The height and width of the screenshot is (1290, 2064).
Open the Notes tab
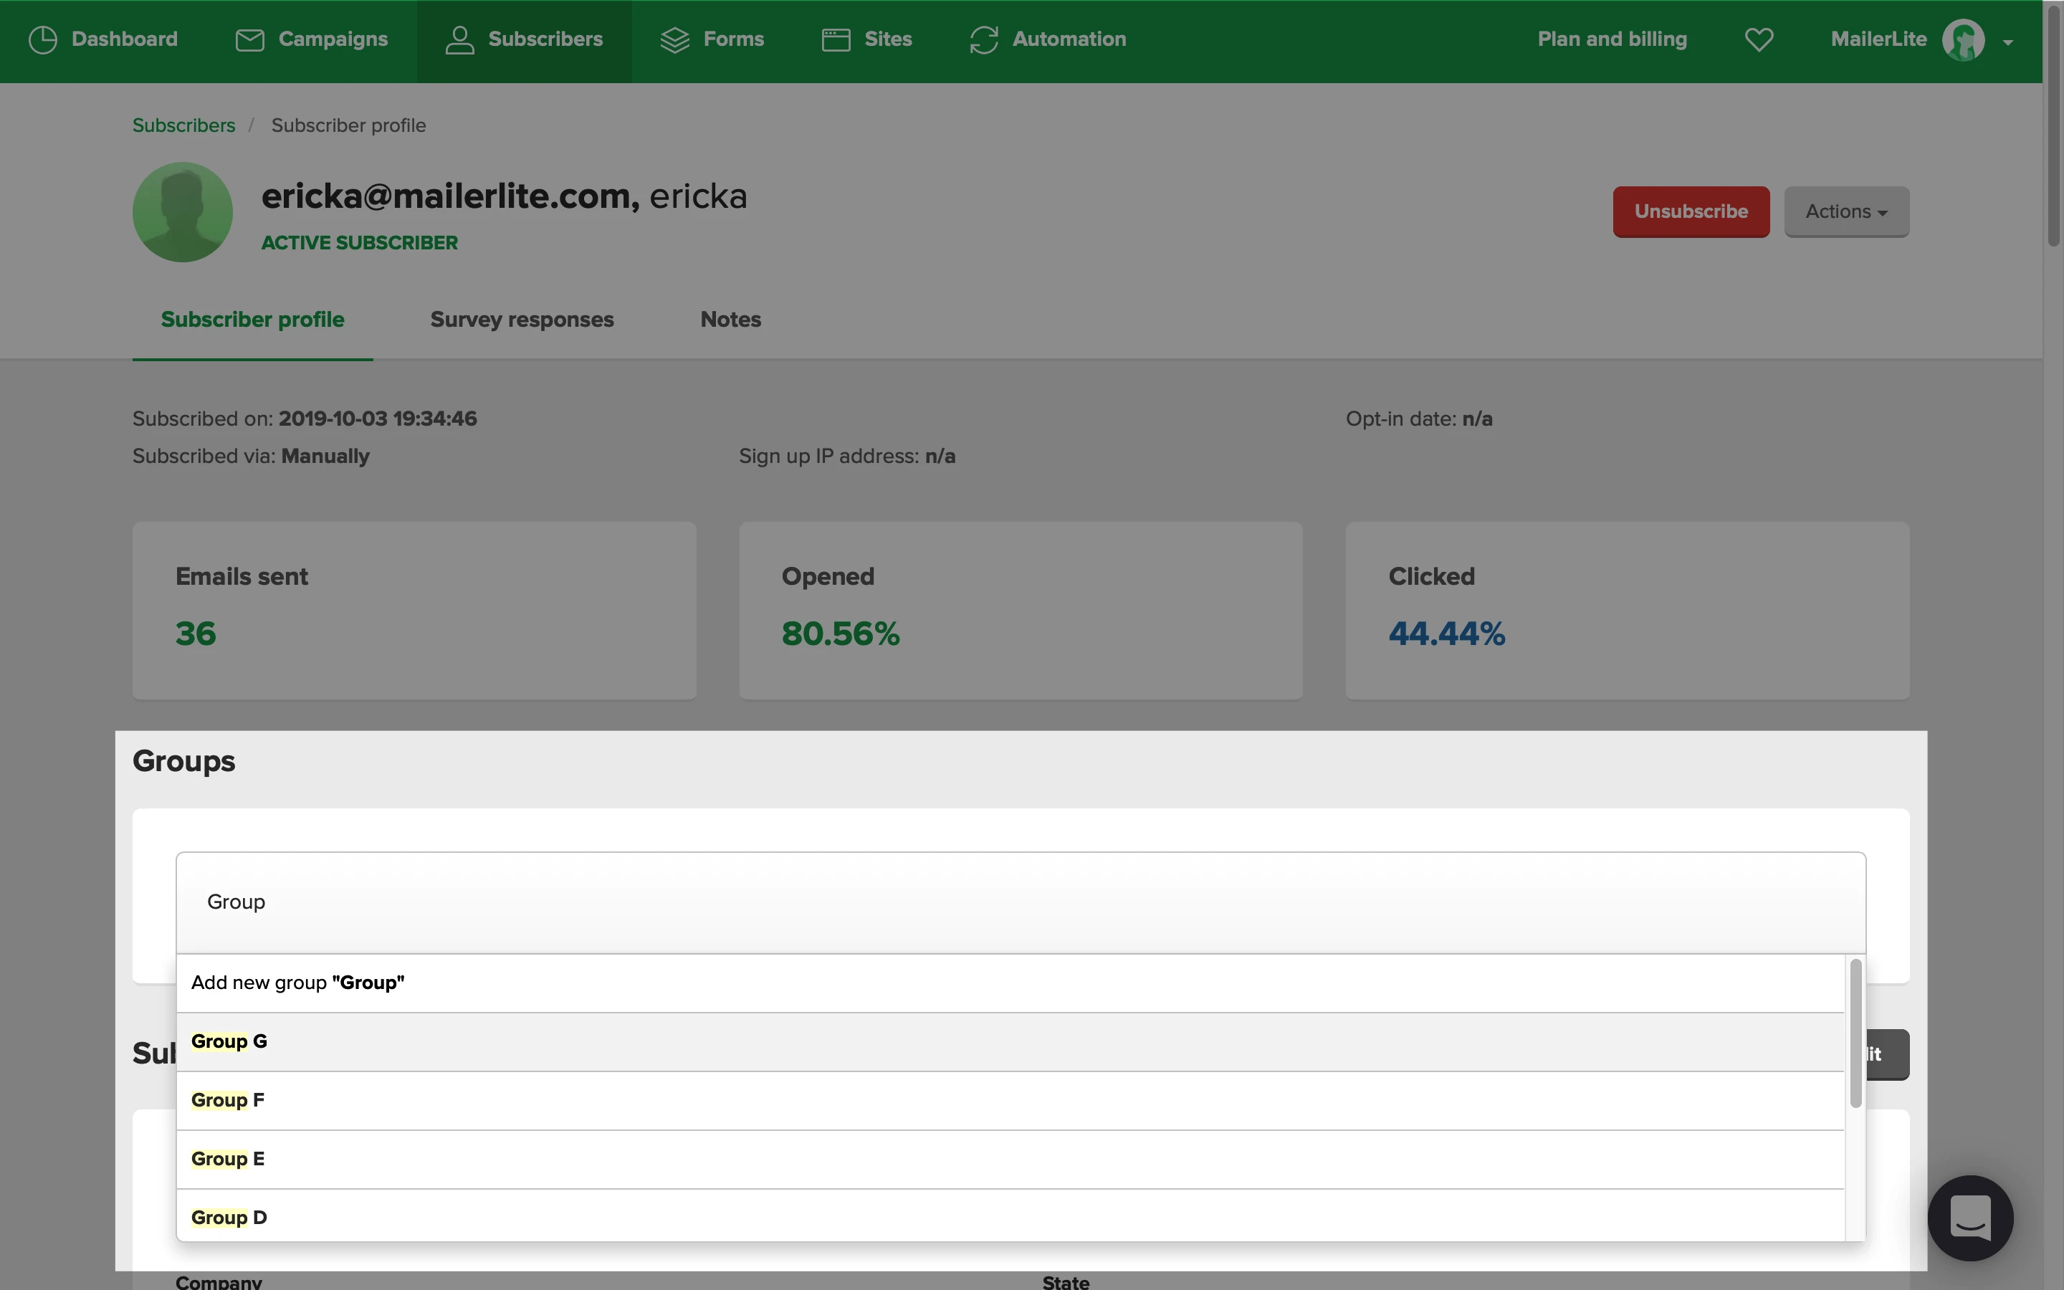pos(730,320)
